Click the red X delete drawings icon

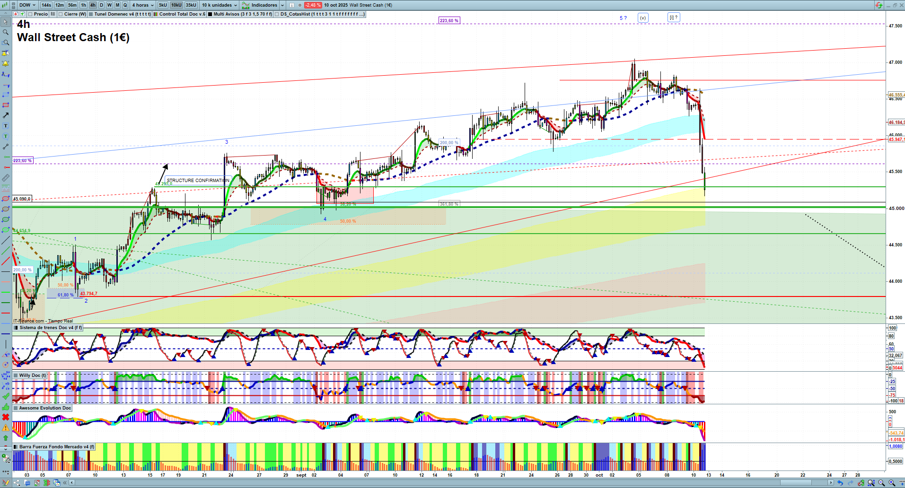pos(6,417)
